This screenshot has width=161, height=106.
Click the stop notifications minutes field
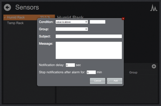(x=91, y=72)
